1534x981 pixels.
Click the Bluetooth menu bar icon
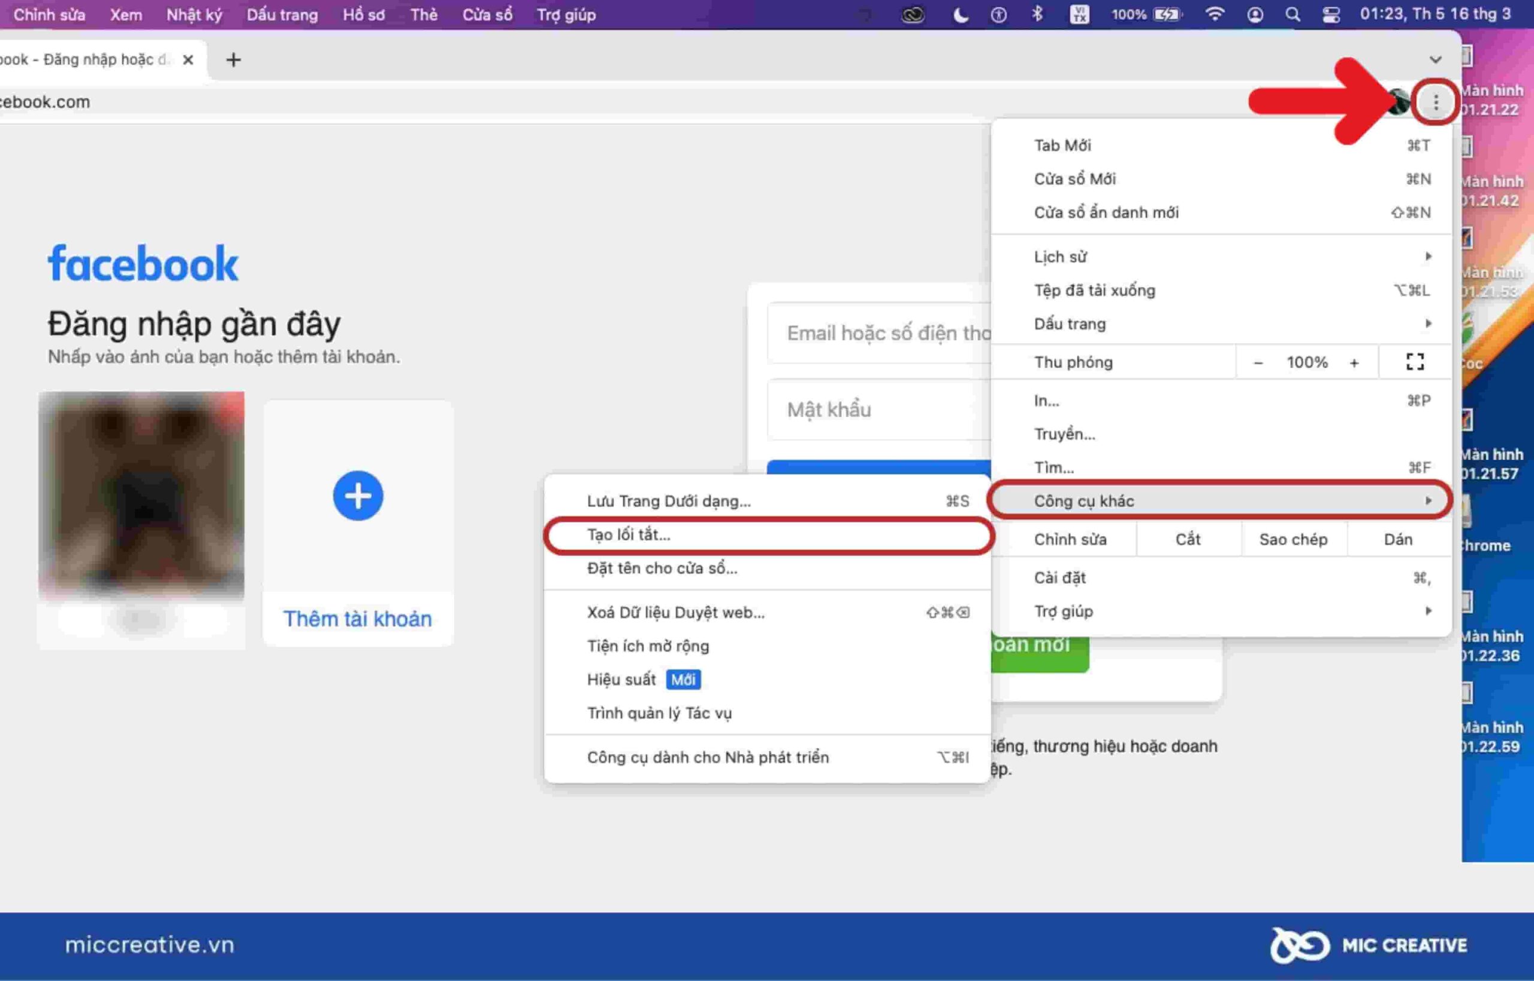coord(1037,14)
